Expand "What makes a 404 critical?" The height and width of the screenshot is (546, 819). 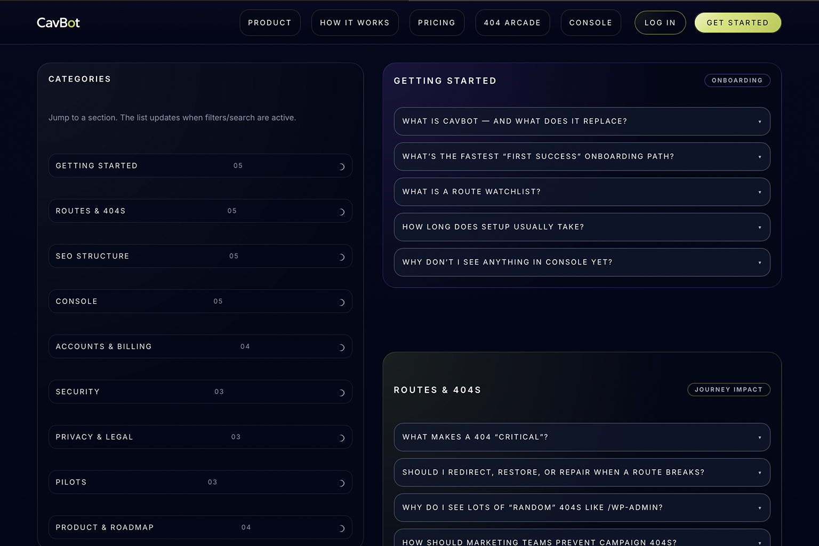(582, 437)
